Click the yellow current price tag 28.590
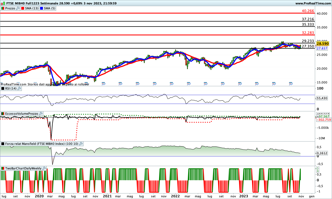332x199 pixels. (x=323, y=44)
